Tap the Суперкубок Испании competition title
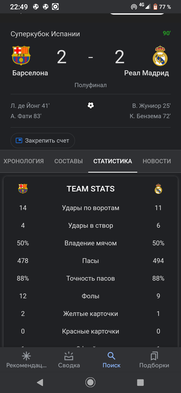 45,34
